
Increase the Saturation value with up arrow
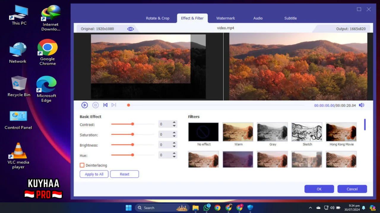[174, 133]
